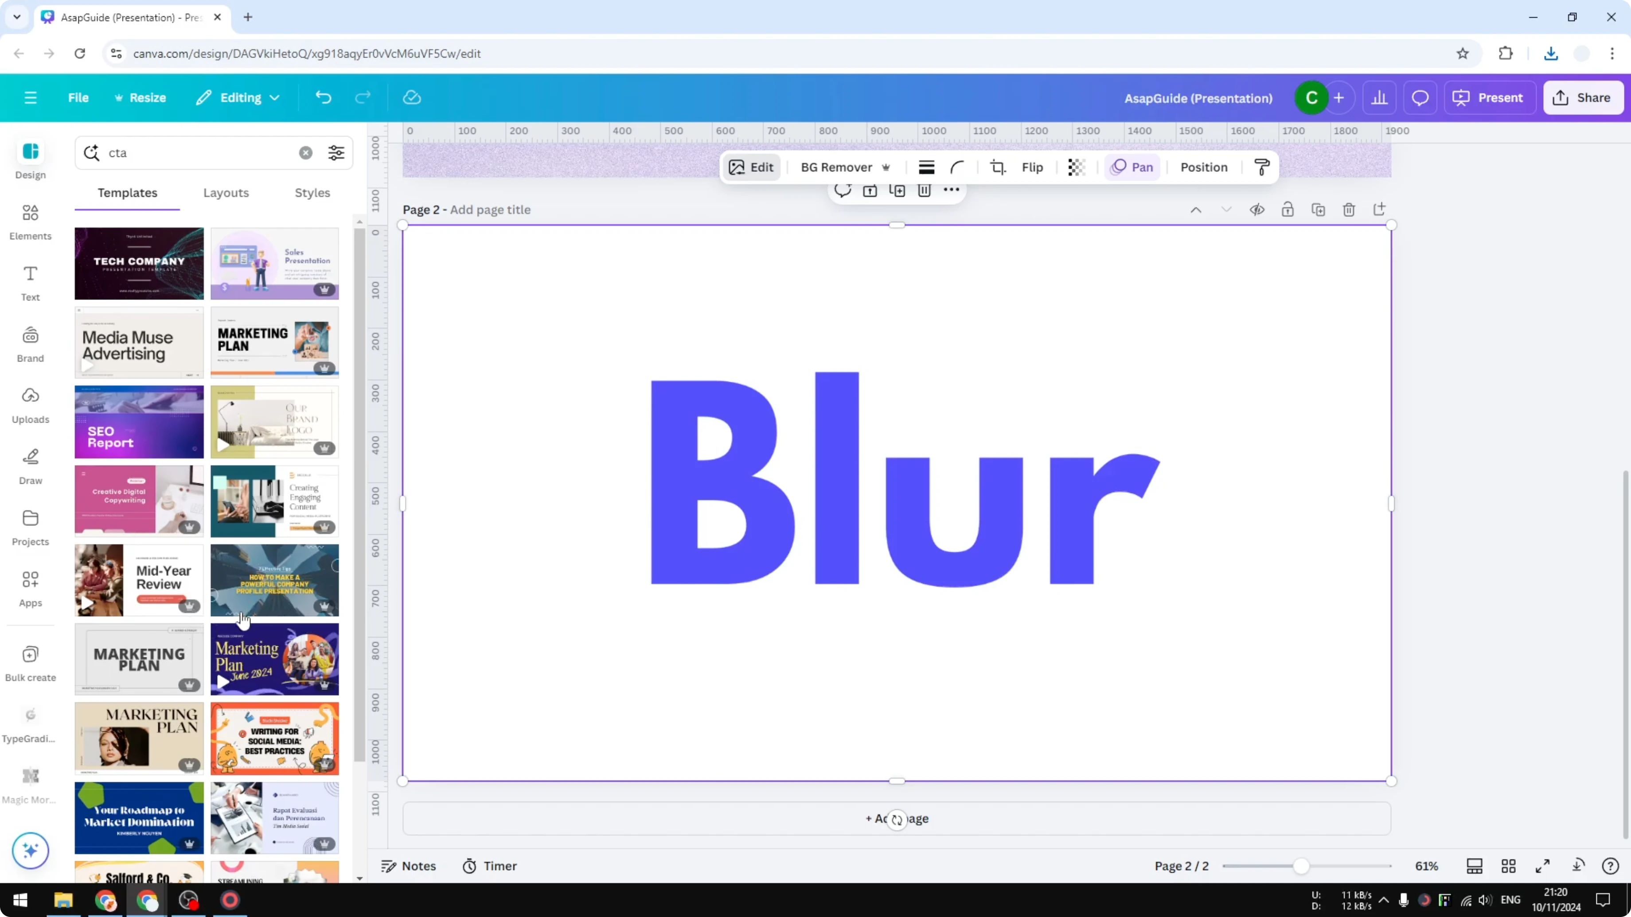1631x917 pixels.
Task: Click the Present button
Action: (1490, 97)
